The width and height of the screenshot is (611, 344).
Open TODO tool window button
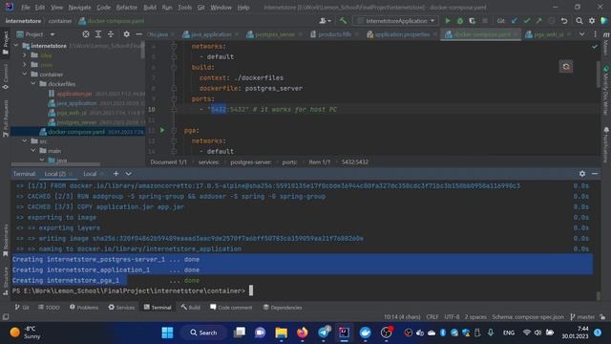pos(49,308)
